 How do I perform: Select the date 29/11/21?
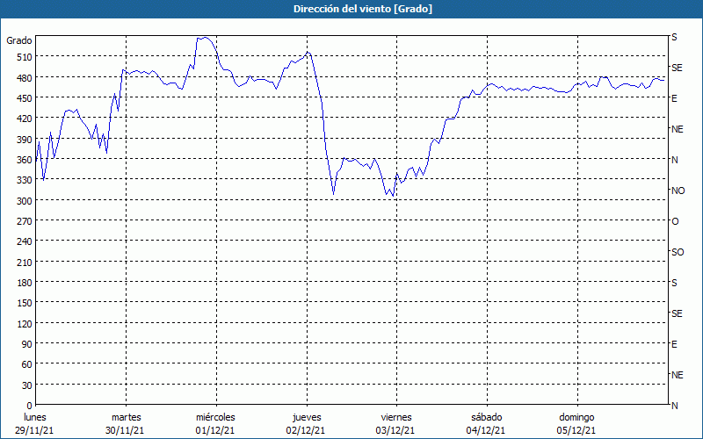click(34, 430)
